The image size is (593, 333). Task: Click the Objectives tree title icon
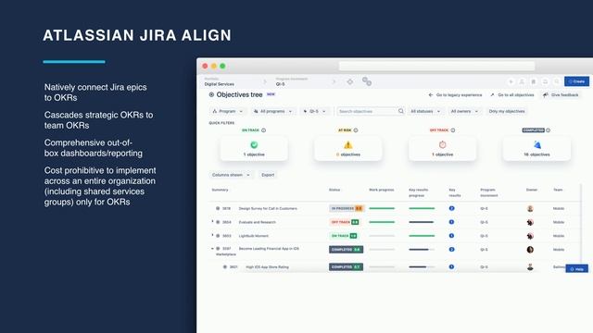point(211,94)
